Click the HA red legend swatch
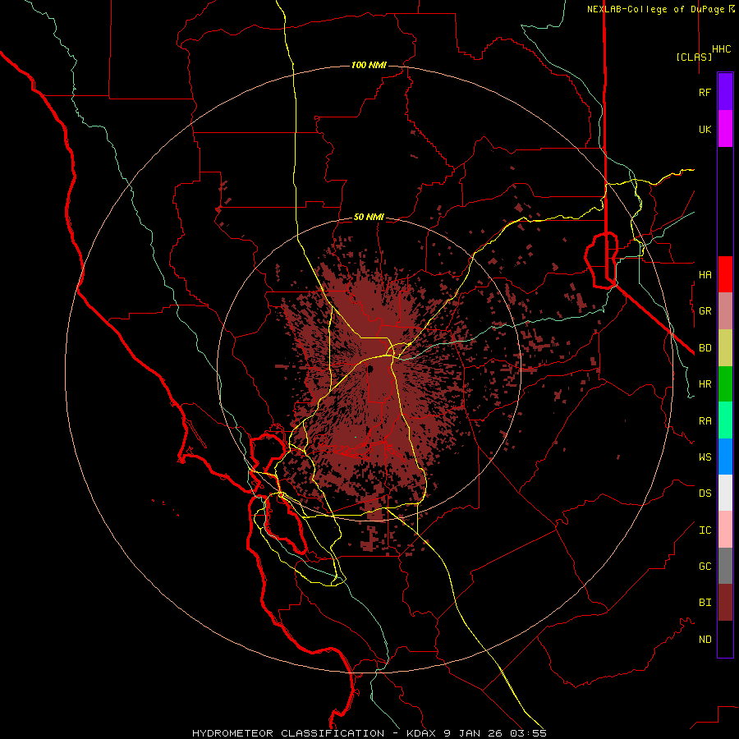Image resolution: width=739 pixels, height=739 pixels. pos(725,274)
